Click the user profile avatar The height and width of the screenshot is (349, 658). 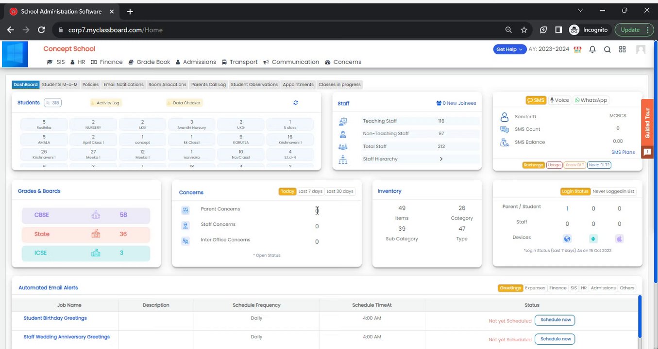point(641,49)
